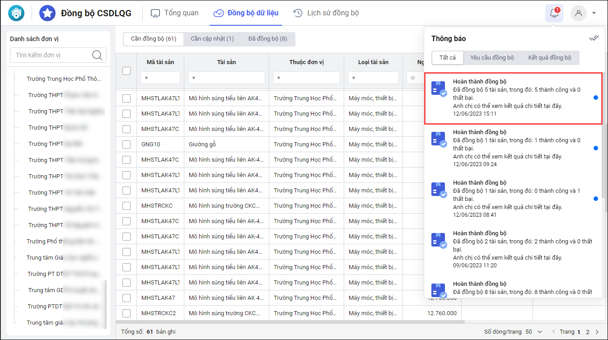This screenshot has height=340, width=608.
Task: Select the Tất cả notification filter
Action: (448, 57)
